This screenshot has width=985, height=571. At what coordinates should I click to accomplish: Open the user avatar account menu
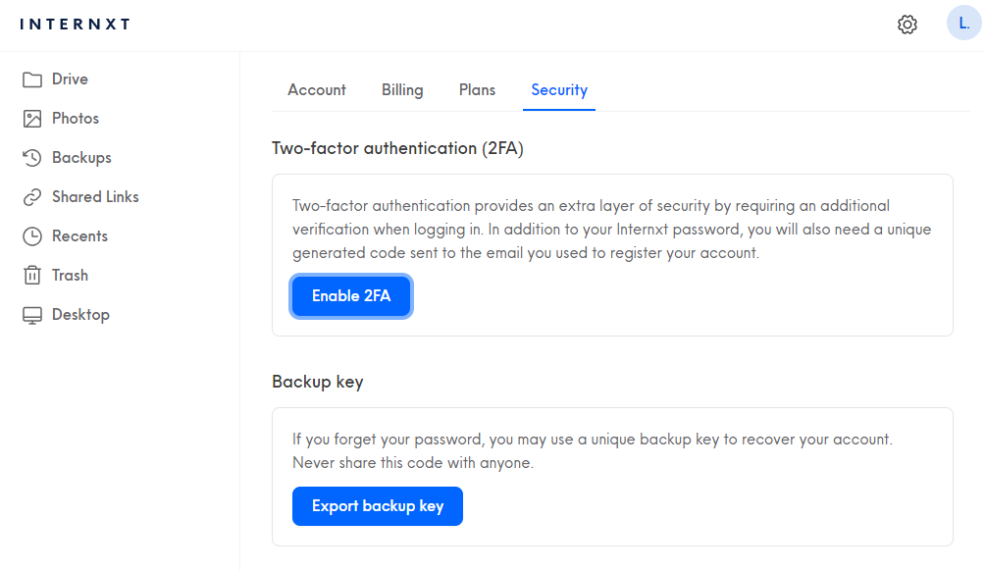(x=963, y=24)
